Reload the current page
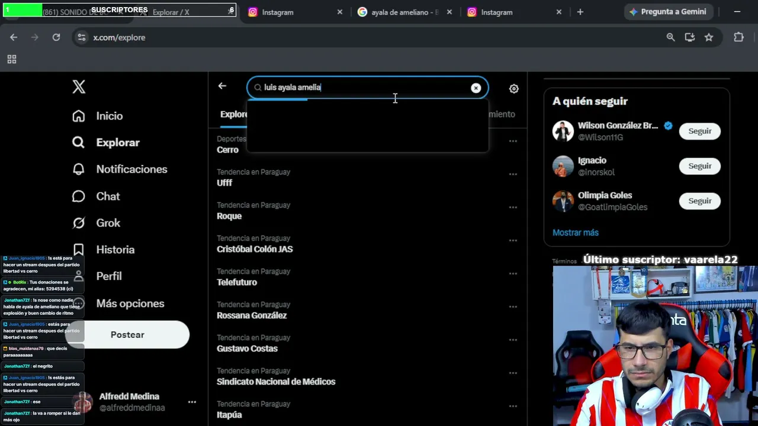Image resolution: width=758 pixels, height=426 pixels. [x=56, y=37]
